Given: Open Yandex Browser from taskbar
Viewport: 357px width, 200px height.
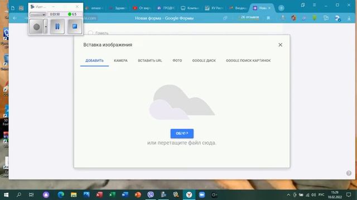Looking at the screenshot, I should pos(189,195).
